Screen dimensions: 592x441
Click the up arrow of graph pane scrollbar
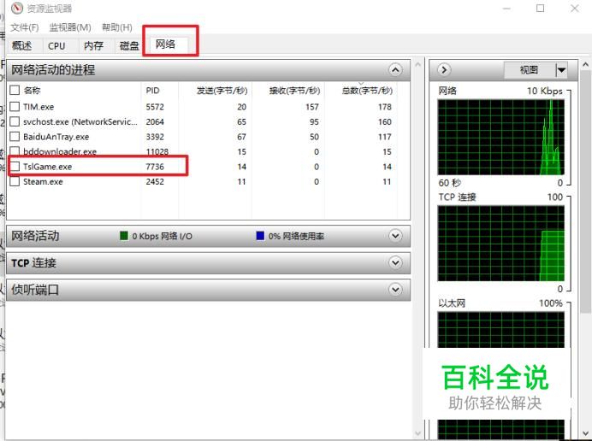coord(585,65)
